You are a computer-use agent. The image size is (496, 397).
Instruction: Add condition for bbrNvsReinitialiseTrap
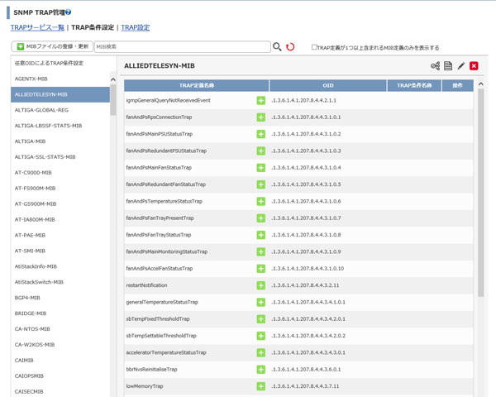coord(261,370)
